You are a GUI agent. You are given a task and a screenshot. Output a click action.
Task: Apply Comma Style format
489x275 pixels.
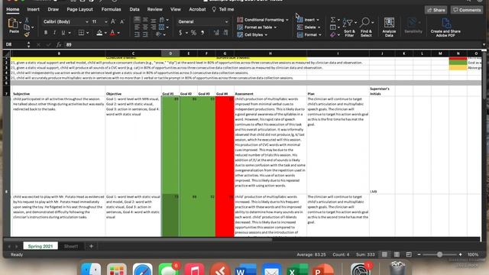(x=202, y=32)
